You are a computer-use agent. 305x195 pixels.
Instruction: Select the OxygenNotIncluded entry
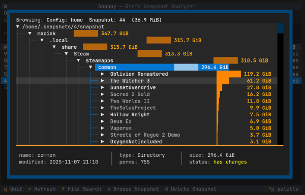click(136, 142)
